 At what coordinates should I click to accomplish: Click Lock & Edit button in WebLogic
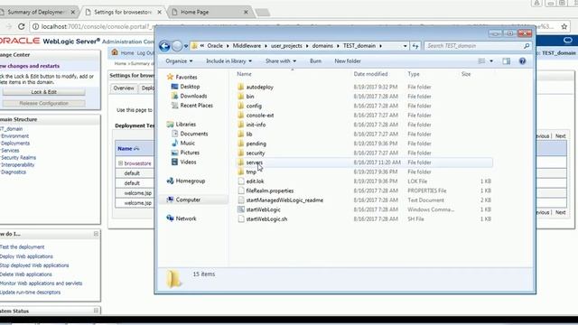(x=44, y=92)
